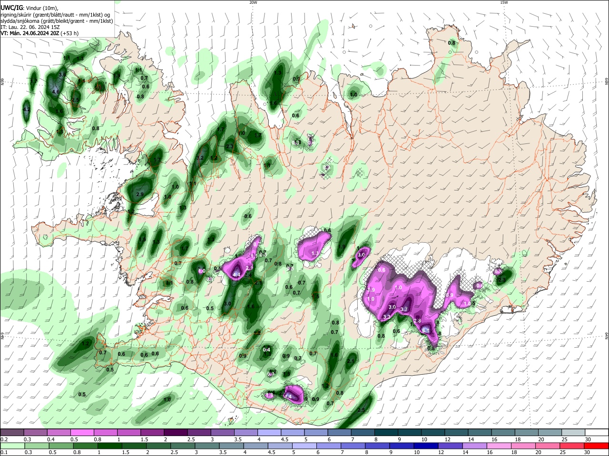Click the 15W longitude label
Screen dimensions: 609x456
(504, 2)
